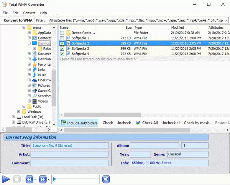Click the Music folder icon in tree

point(34,75)
